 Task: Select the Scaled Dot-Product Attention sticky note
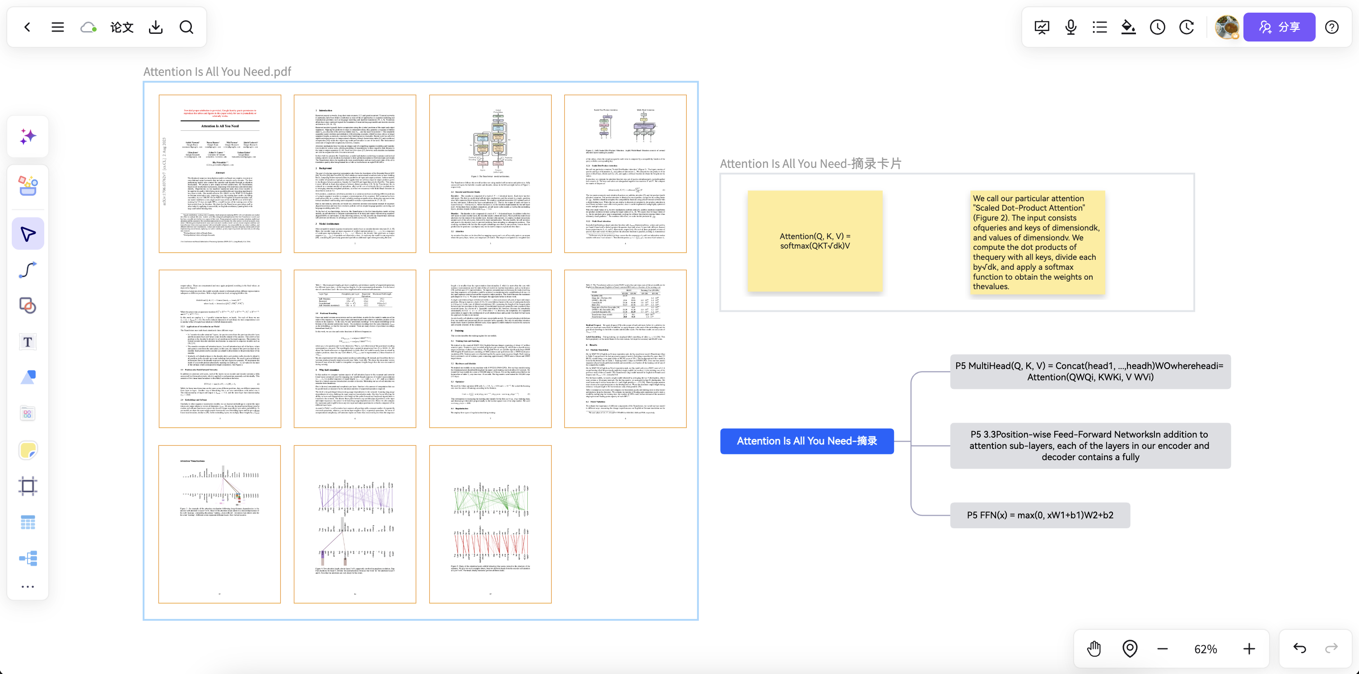(x=1037, y=242)
